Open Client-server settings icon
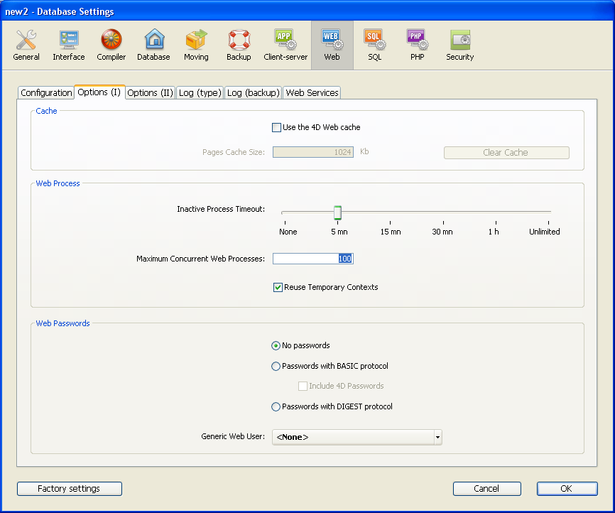Image resolution: width=615 pixels, height=513 pixels. (x=285, y=45)
